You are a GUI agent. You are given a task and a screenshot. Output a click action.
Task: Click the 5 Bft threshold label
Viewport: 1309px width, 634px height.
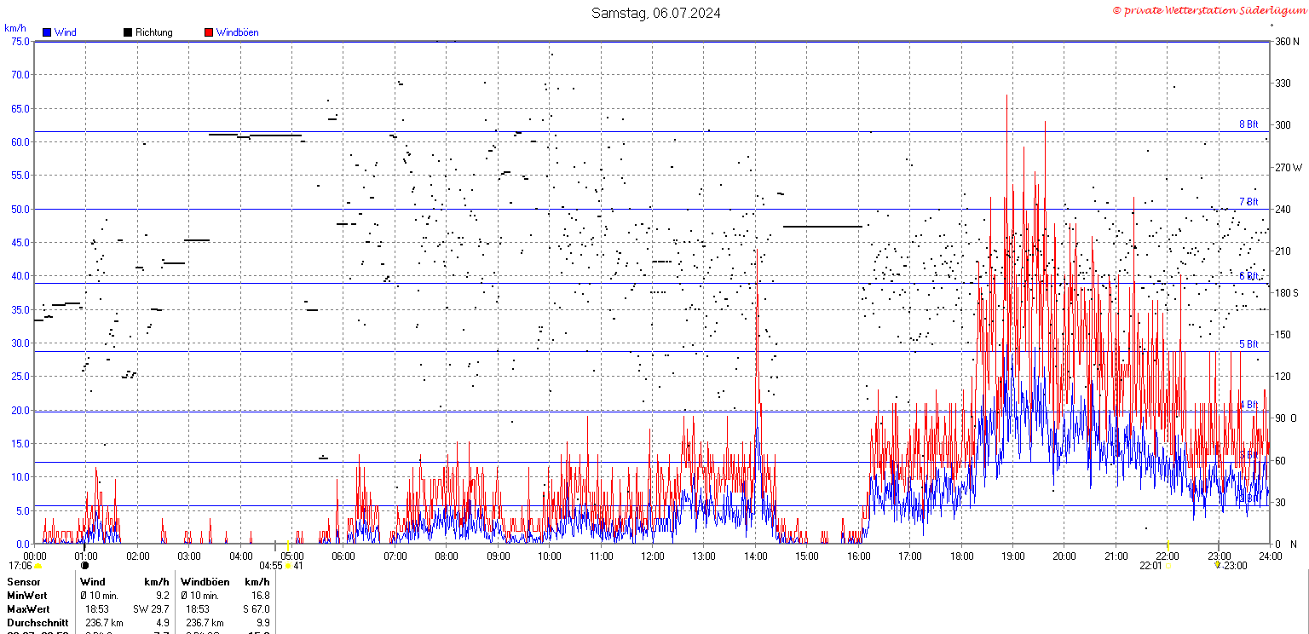pos(1248,344)
